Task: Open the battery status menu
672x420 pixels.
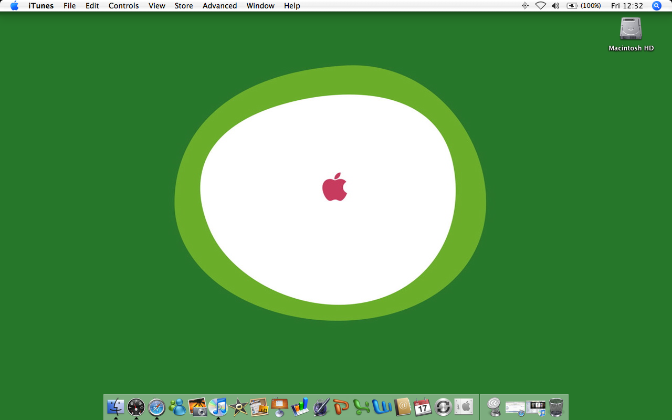Action: (584, 6)
